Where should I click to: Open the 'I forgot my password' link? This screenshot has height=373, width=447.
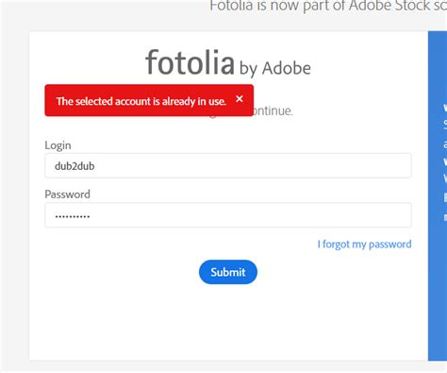coord(364,245)
